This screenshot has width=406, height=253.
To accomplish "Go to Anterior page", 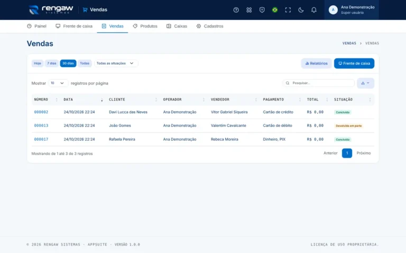I will (330, 153).
